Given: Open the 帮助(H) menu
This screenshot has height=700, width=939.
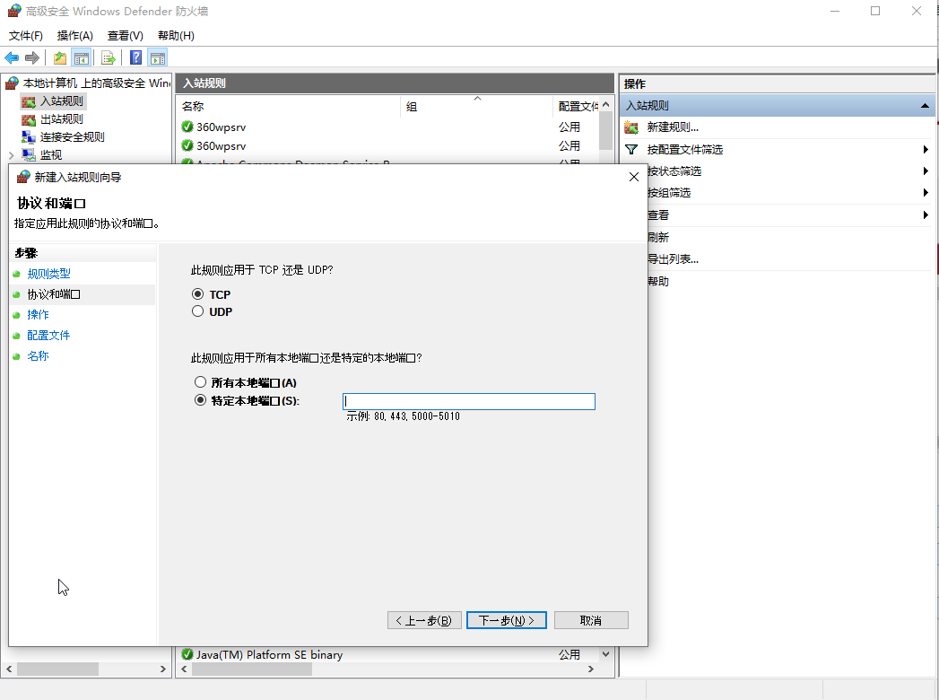Looking at the screenshot, I should 176,35.
